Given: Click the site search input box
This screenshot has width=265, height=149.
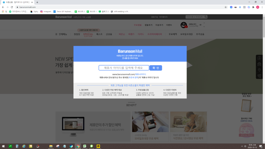Looking at the screenshot, I should click(195, 17).
